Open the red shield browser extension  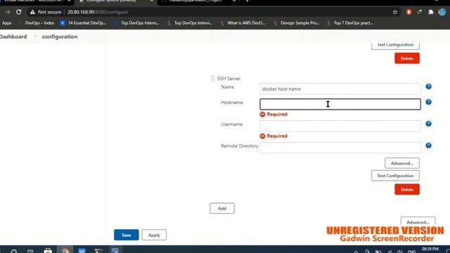tap(409, 12)
